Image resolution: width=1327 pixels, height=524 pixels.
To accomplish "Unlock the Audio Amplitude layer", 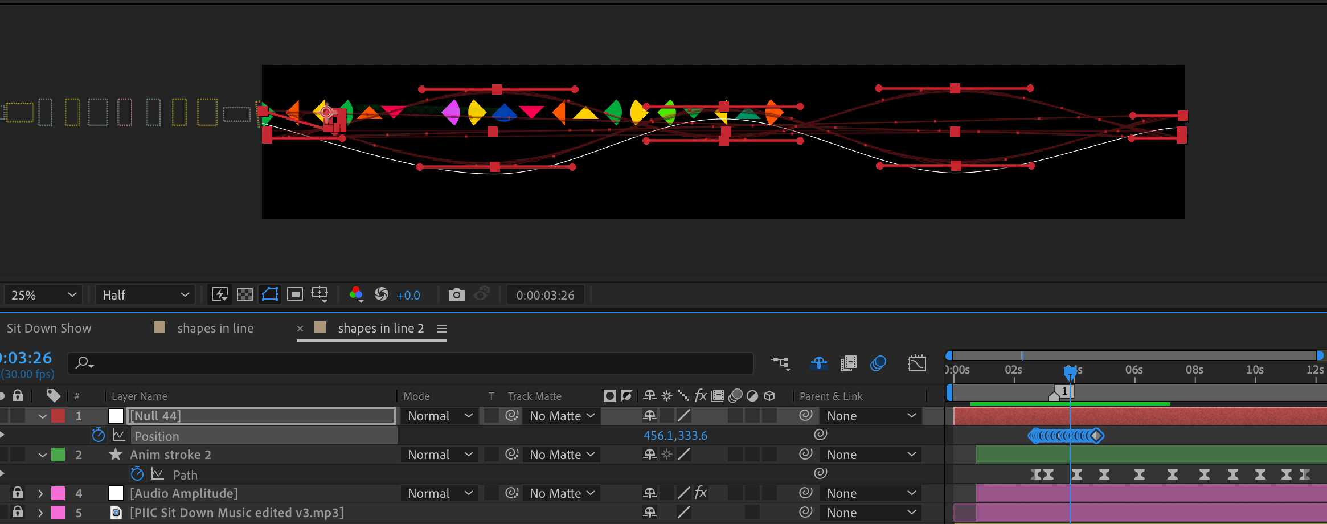I will 17,493.
